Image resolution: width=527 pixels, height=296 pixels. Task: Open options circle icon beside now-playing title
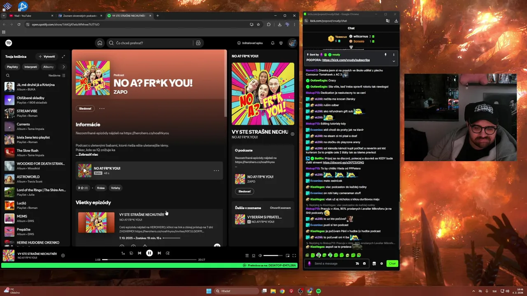pyautogui.click(x=292, y=134)
